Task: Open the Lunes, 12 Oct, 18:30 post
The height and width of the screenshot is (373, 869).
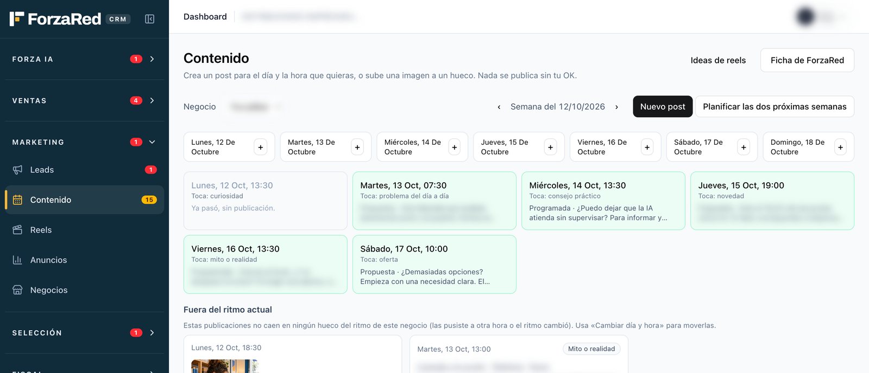Action: click(x=293, y=354)
